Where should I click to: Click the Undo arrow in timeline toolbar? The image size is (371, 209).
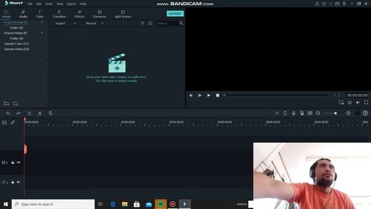tap(8, 113)
